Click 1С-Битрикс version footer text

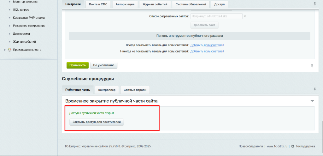click(108, 146)
